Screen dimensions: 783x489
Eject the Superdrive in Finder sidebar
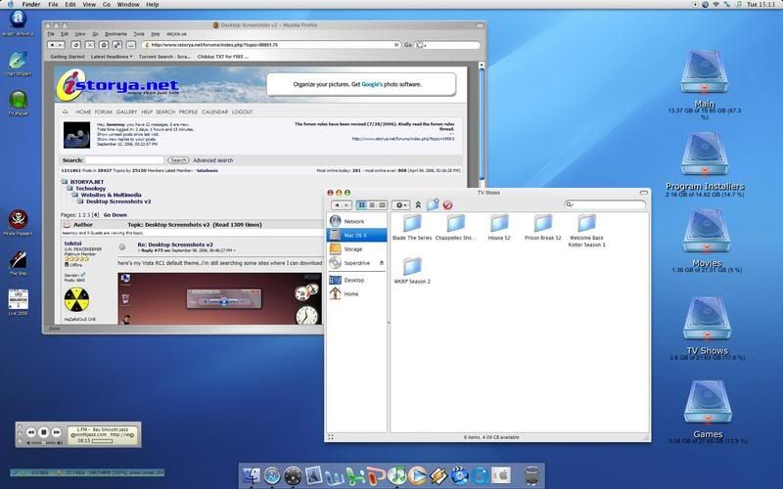click(381, 263)
